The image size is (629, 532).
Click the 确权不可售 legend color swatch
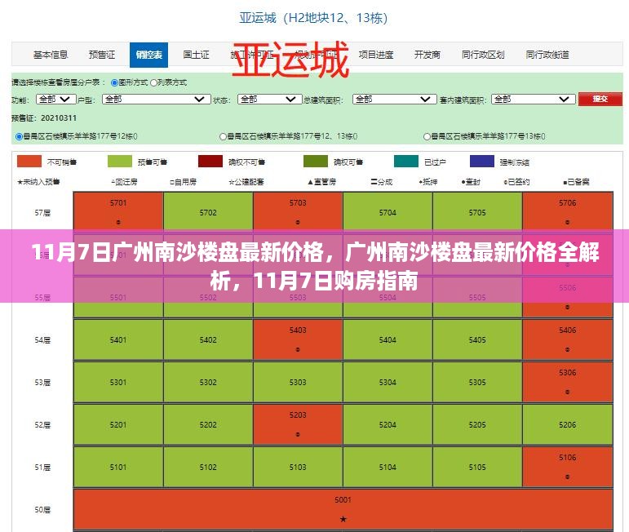[210, 162]
